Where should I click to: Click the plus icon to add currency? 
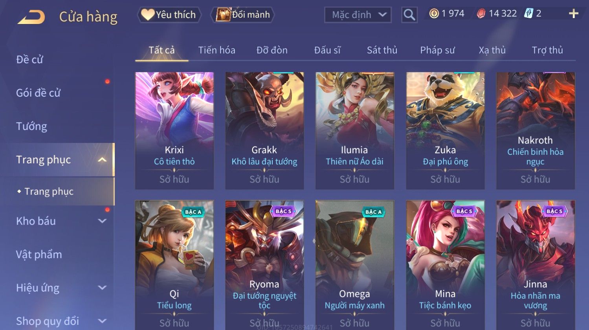click(x=574, y=14)
